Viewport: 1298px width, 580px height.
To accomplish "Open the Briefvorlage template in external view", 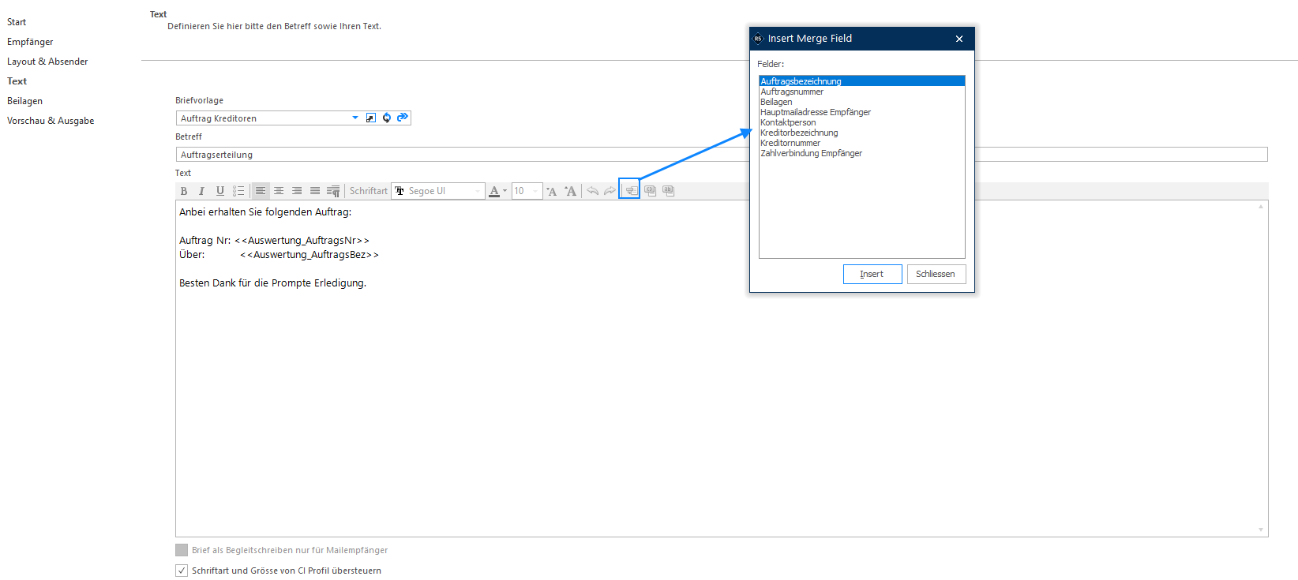I will (371, 118).
